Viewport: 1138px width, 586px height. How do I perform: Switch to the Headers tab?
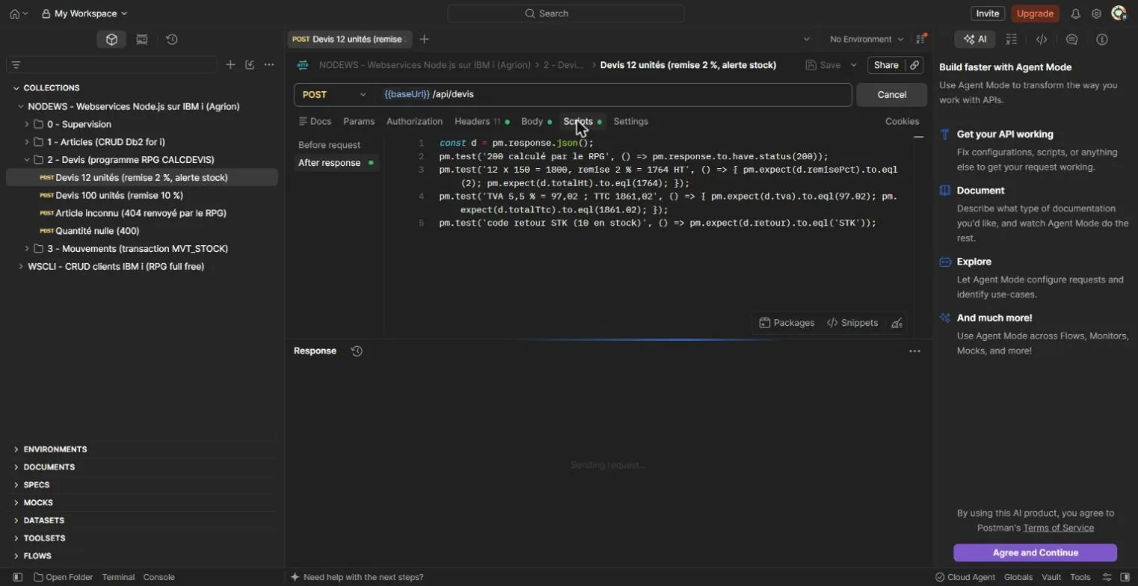482,121
